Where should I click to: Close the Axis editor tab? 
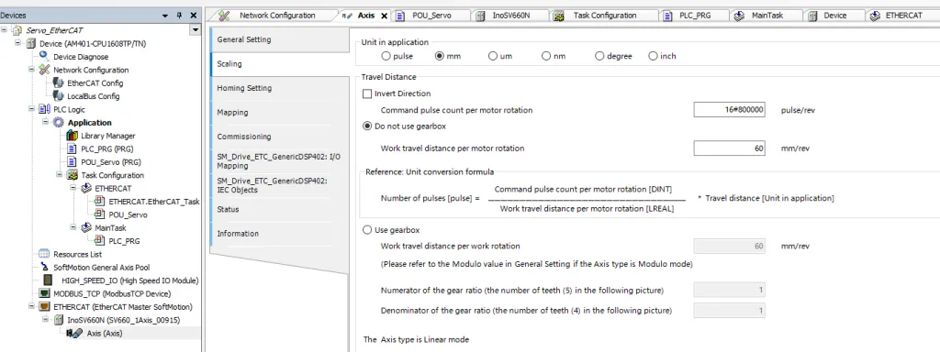click(x=385, y=16)
